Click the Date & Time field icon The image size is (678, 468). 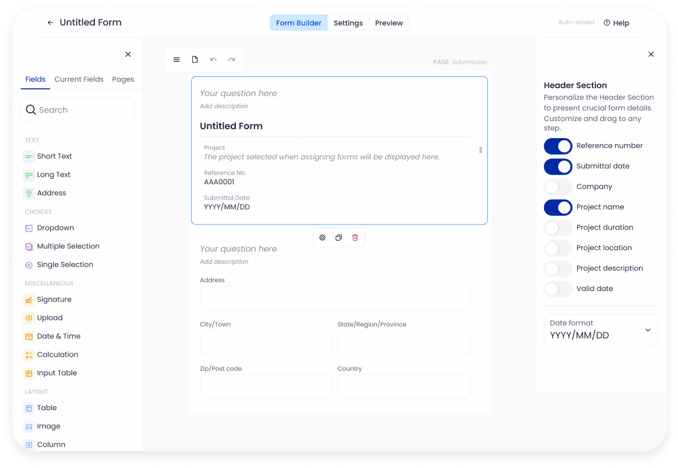(x=28, y=336)
